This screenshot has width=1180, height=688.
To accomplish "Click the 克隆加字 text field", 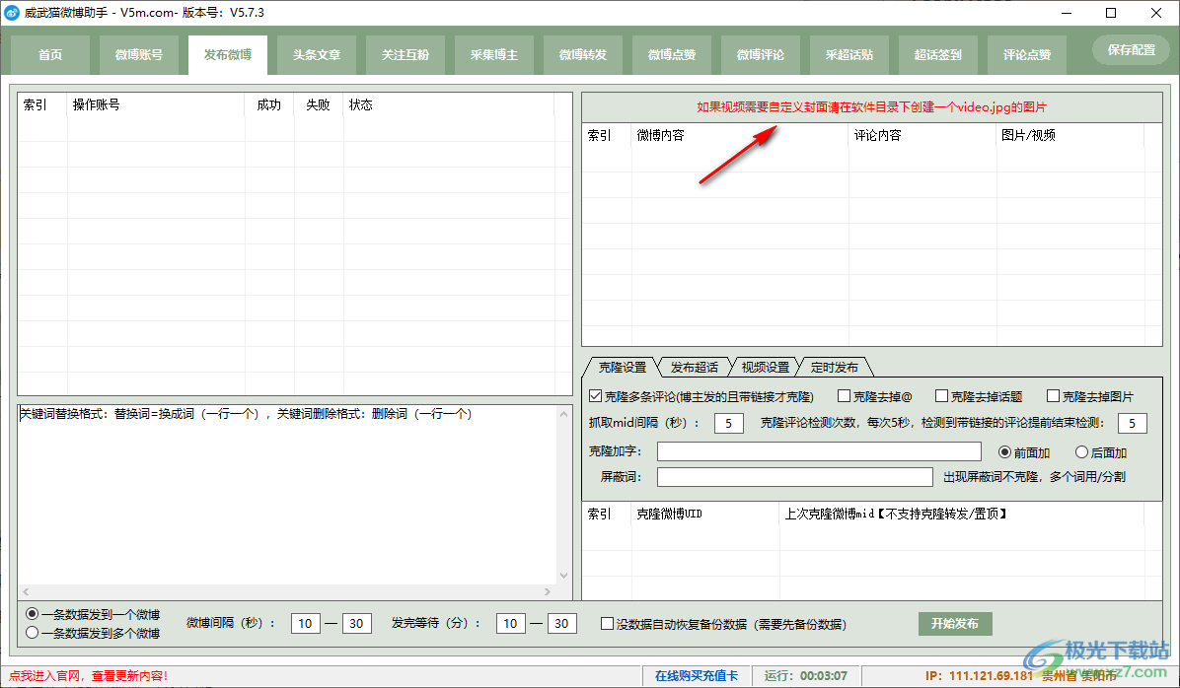I will point(819,451).
